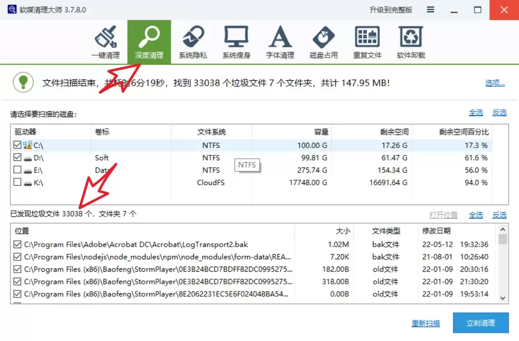Click the file list scrollbar thumb
The height and width of the screenshot is (341, 519).
502,239
